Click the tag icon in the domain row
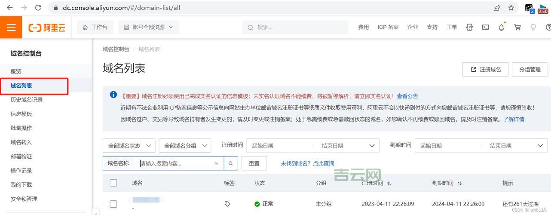Screen dimensions: 551x215 tap(227, 204)
